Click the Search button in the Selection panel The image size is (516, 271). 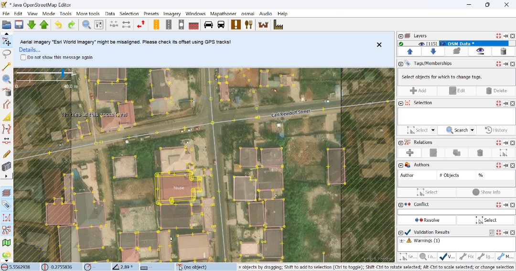click(457, 130)
